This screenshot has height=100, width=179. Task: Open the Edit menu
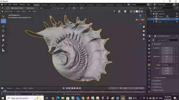coord(10,4)
